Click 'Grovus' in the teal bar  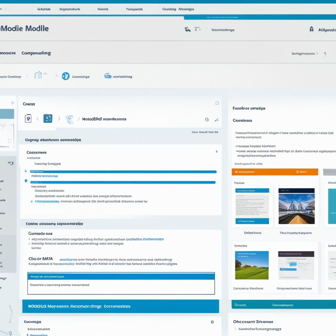point(240,305)
